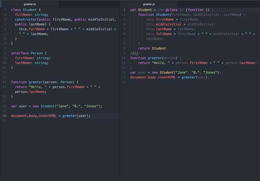This screenshot has width=260, height=181.
Task: Click 'this.firstName = firstName;' in greeter.js
Action: pyautogui.click(x=173, y=19)
